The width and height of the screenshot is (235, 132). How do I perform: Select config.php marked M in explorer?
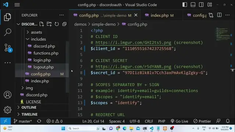[x=41, y=74]
